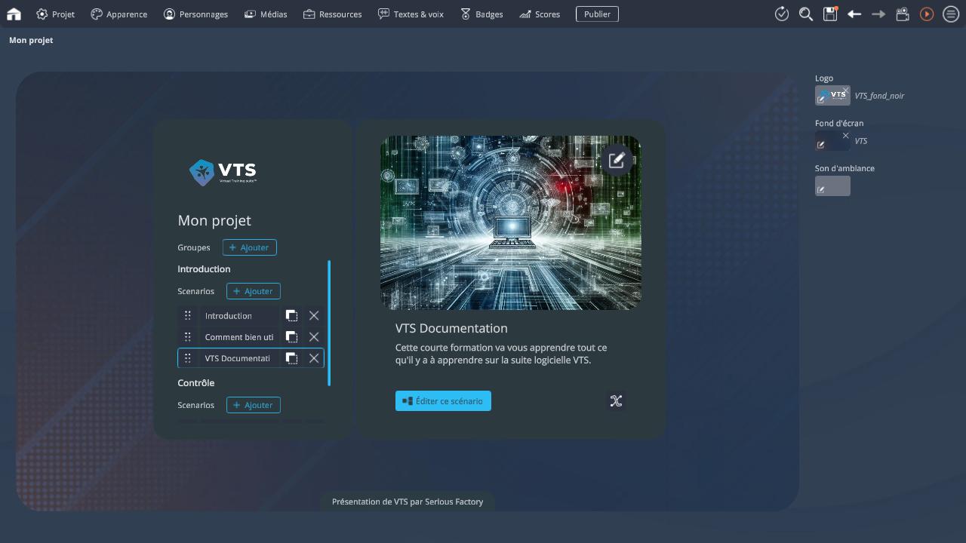Edit the Fond d'écran thumbnail
The width and height of the screenshot is (966, 543).
click(821, 145)
